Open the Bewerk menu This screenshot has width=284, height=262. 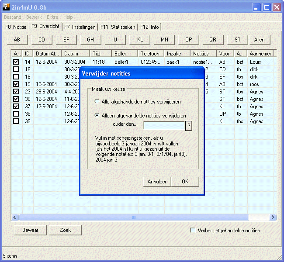pos(34,17)
